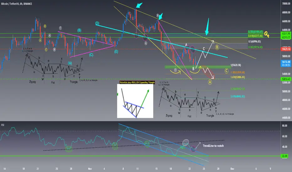Click the 'Dec' date on the time axis
The height and width of the screenshot is (172, 292).
(x=232, y=169)
